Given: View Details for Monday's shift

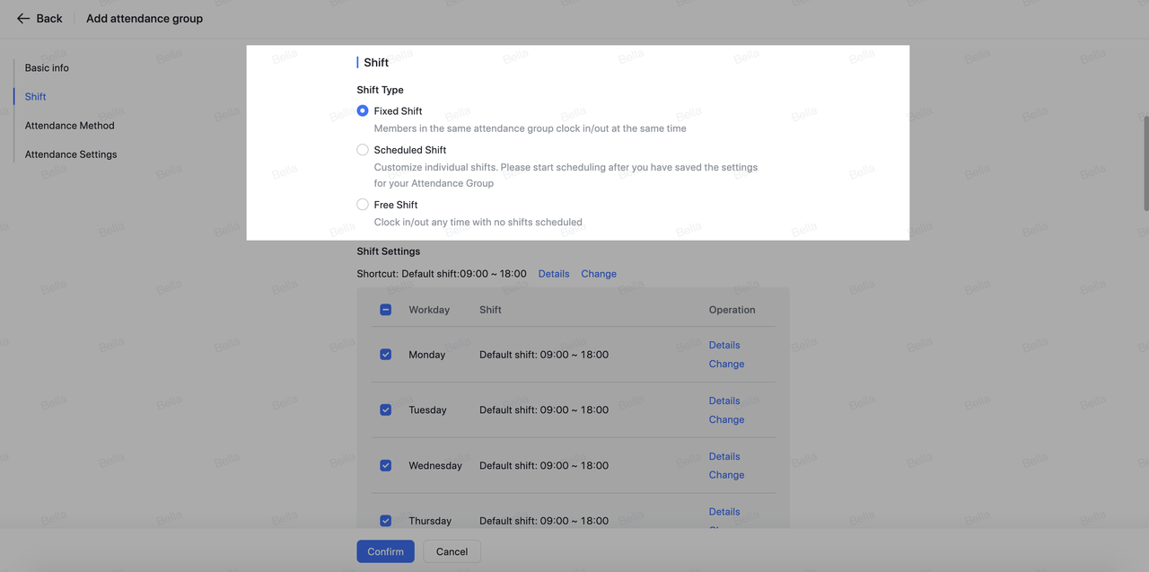Looking at the screenshot, I should tap(724, 345).
